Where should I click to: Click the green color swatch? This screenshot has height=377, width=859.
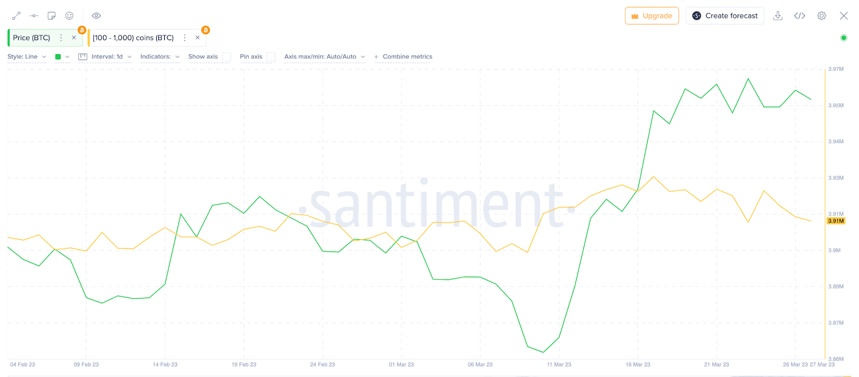coord(58,56)
